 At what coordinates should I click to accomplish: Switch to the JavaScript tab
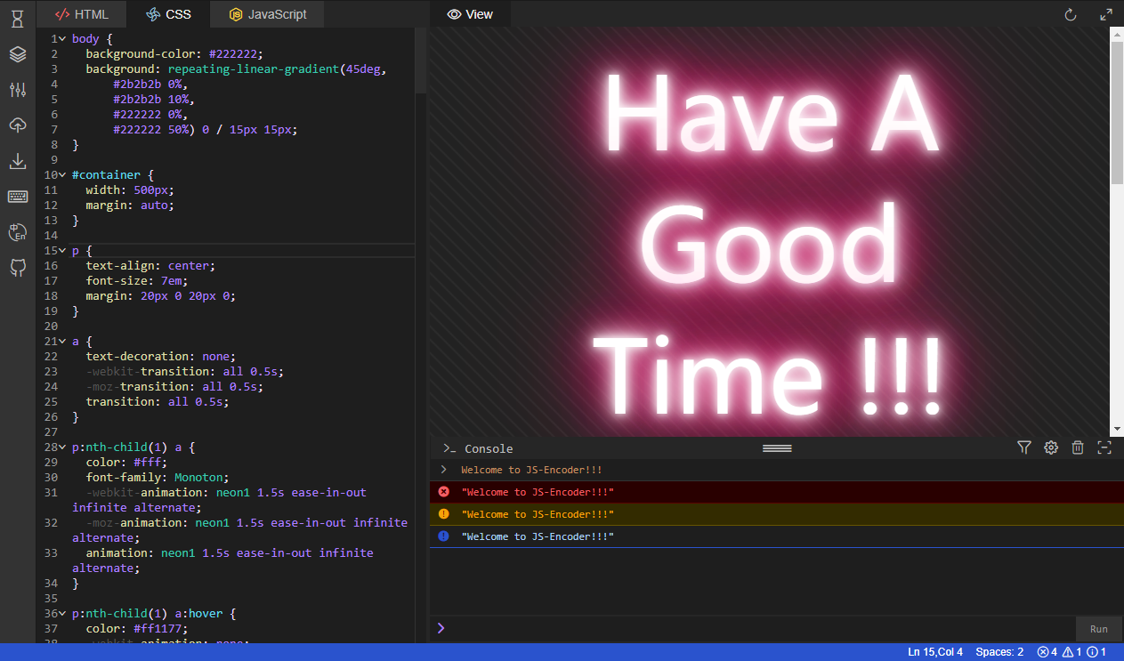pyautogui.click(x=267, y=14)
